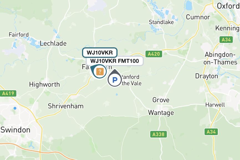Click the Lechlade place name
240x160 pixels.
pos(53,43)
